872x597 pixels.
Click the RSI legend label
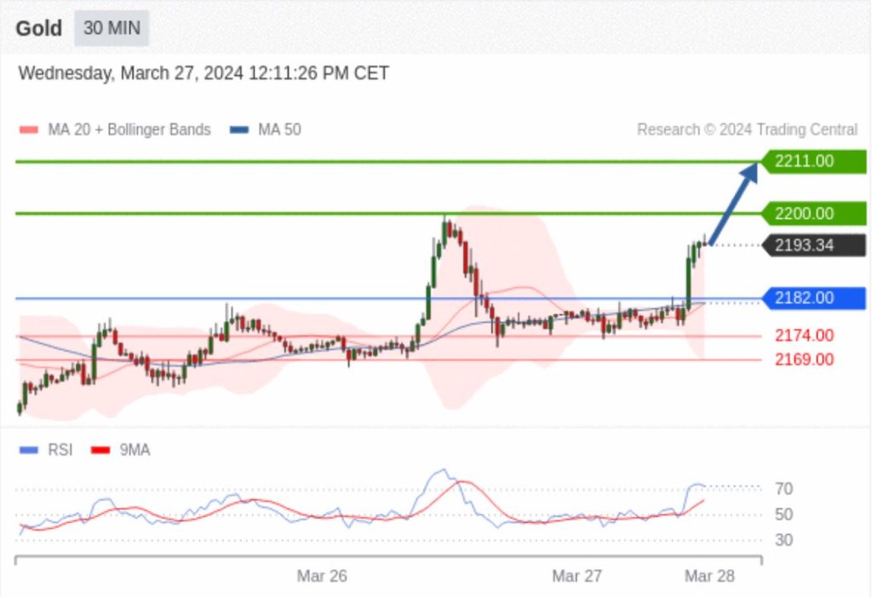60,451
